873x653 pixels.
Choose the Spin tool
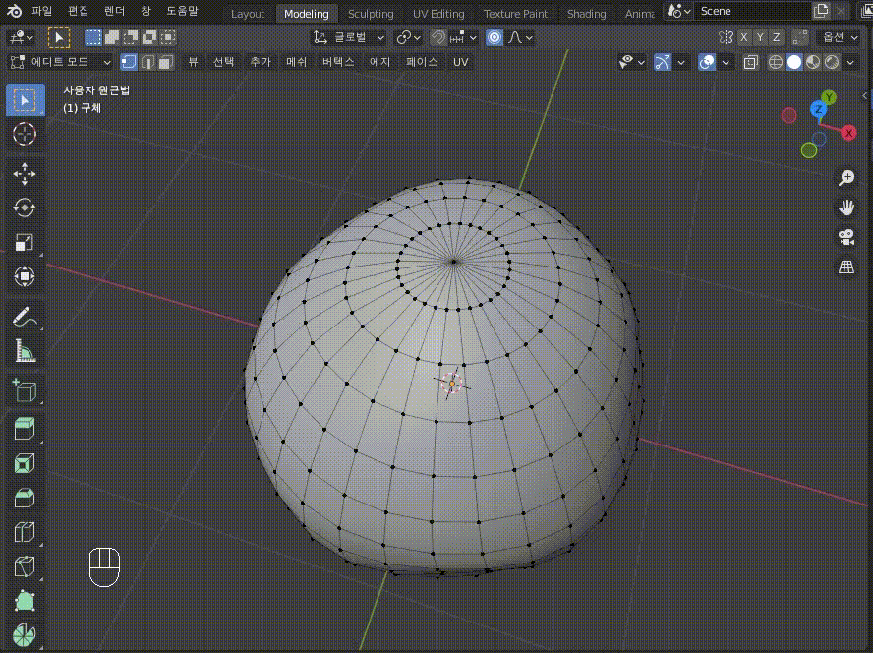[25, 635]
